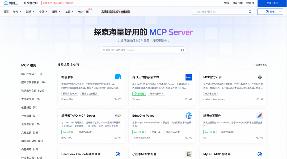Filter by 浏览器自动化 (29) category
The width and height of the screenshot is (287, 159).
32,141
